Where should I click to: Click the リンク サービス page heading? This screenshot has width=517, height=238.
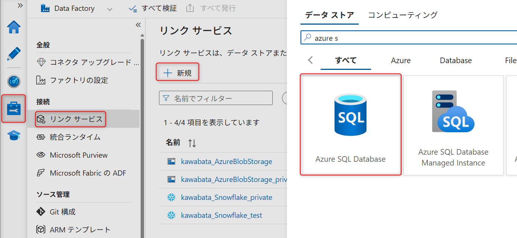coord(196,31)
